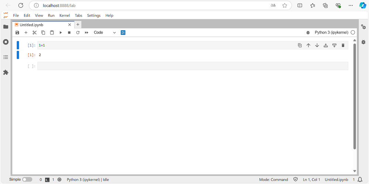Open the Run menu

(51, 15)
